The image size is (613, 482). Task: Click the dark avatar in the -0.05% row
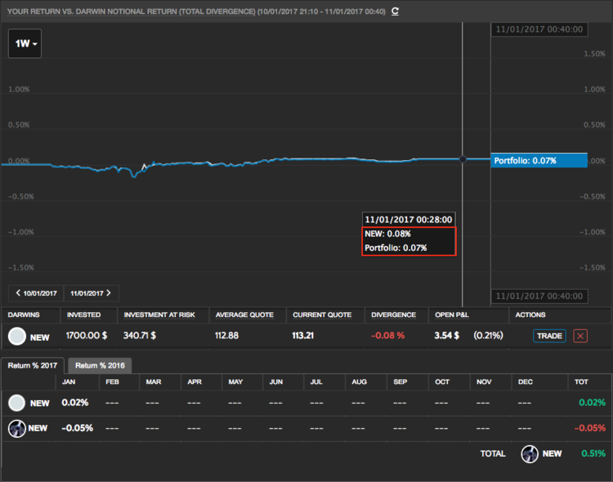pos(16,427)
